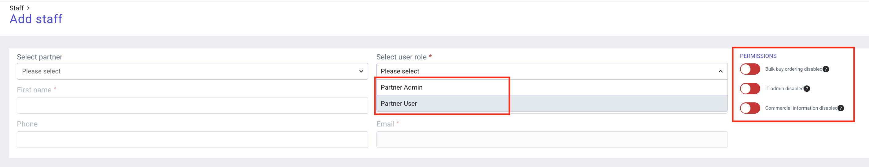Viewport: 869px width, 167px height.
Task: Enable the Bulk buy ordering toggle
Action: tap(750, 69)
